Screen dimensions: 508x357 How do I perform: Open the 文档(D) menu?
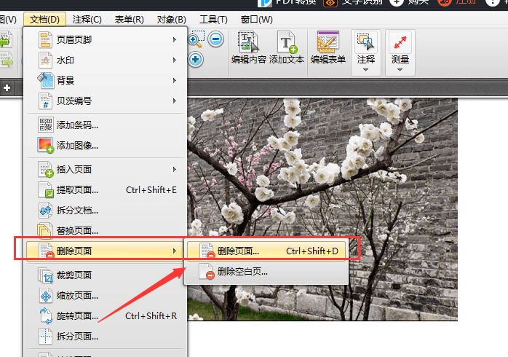coord(44,20)
